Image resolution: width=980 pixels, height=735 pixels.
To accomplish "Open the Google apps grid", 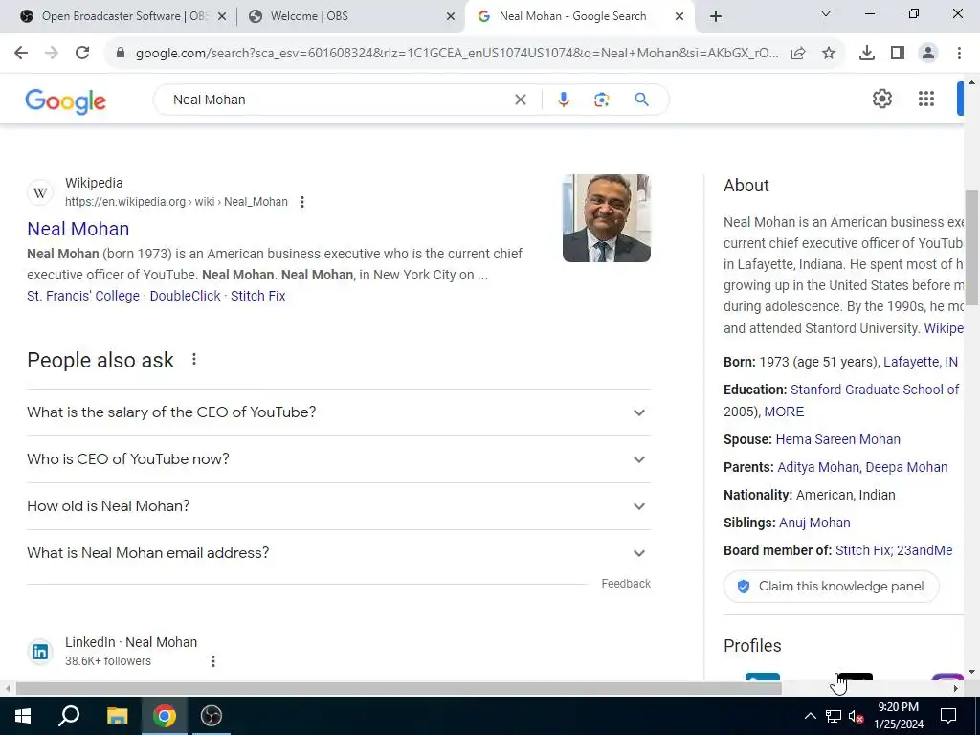I will tap(926, 99).
